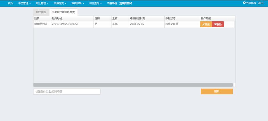Switch to the 增员申报 tab
Screen dimensions: 268x121
[41, 12]
